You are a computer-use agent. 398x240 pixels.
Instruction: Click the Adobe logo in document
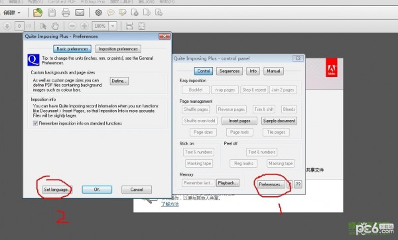click(332, 68)
